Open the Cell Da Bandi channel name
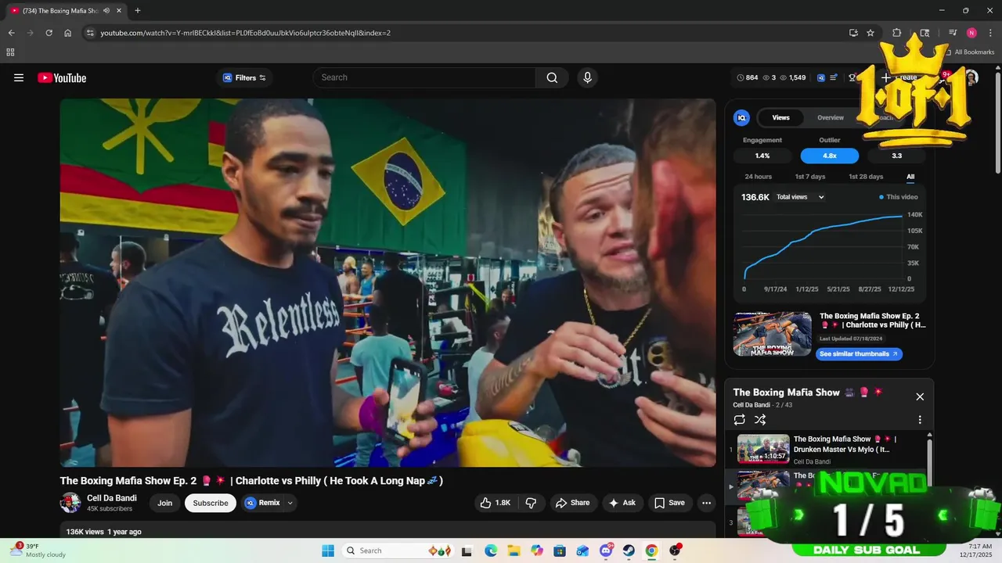This screenshot has height=563, width=1002. tap(112, 498)
